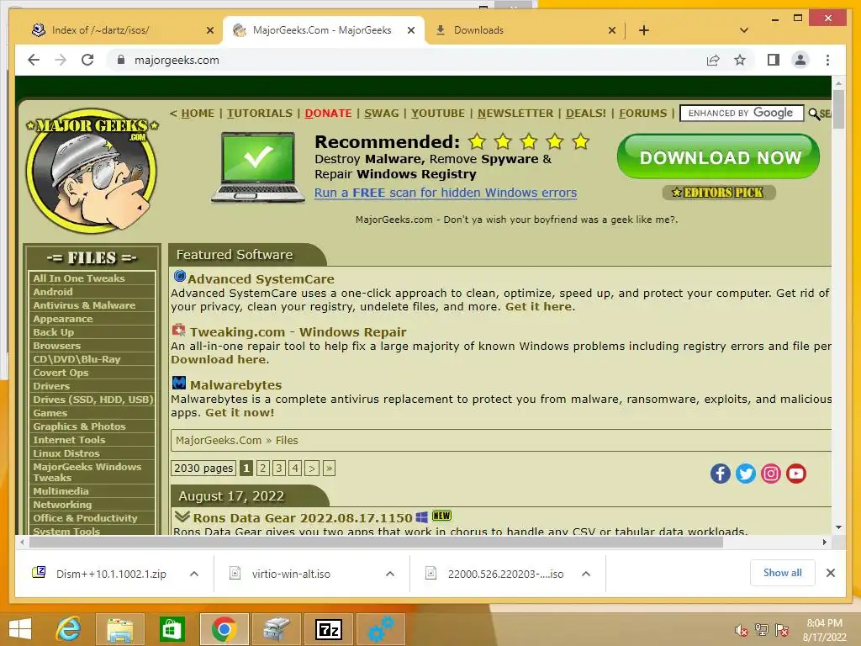Open the NEWSLETTER nav link
This screenshot has height=646, width=861.
[515, 114]
